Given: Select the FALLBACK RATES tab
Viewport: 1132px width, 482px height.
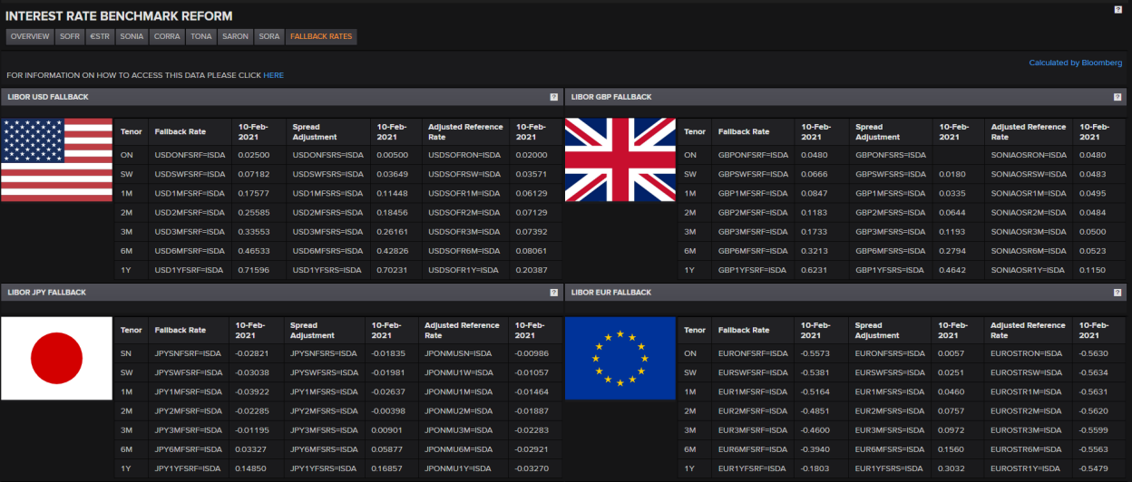Looking at the screenshot, I should [x=321, y=37].
